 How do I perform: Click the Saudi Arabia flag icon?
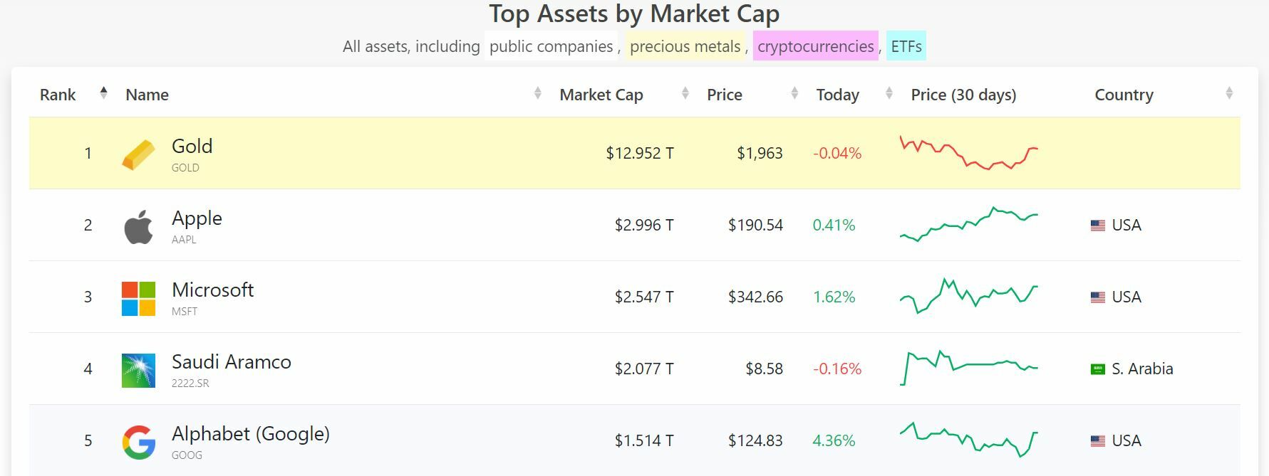[1097, 369]
